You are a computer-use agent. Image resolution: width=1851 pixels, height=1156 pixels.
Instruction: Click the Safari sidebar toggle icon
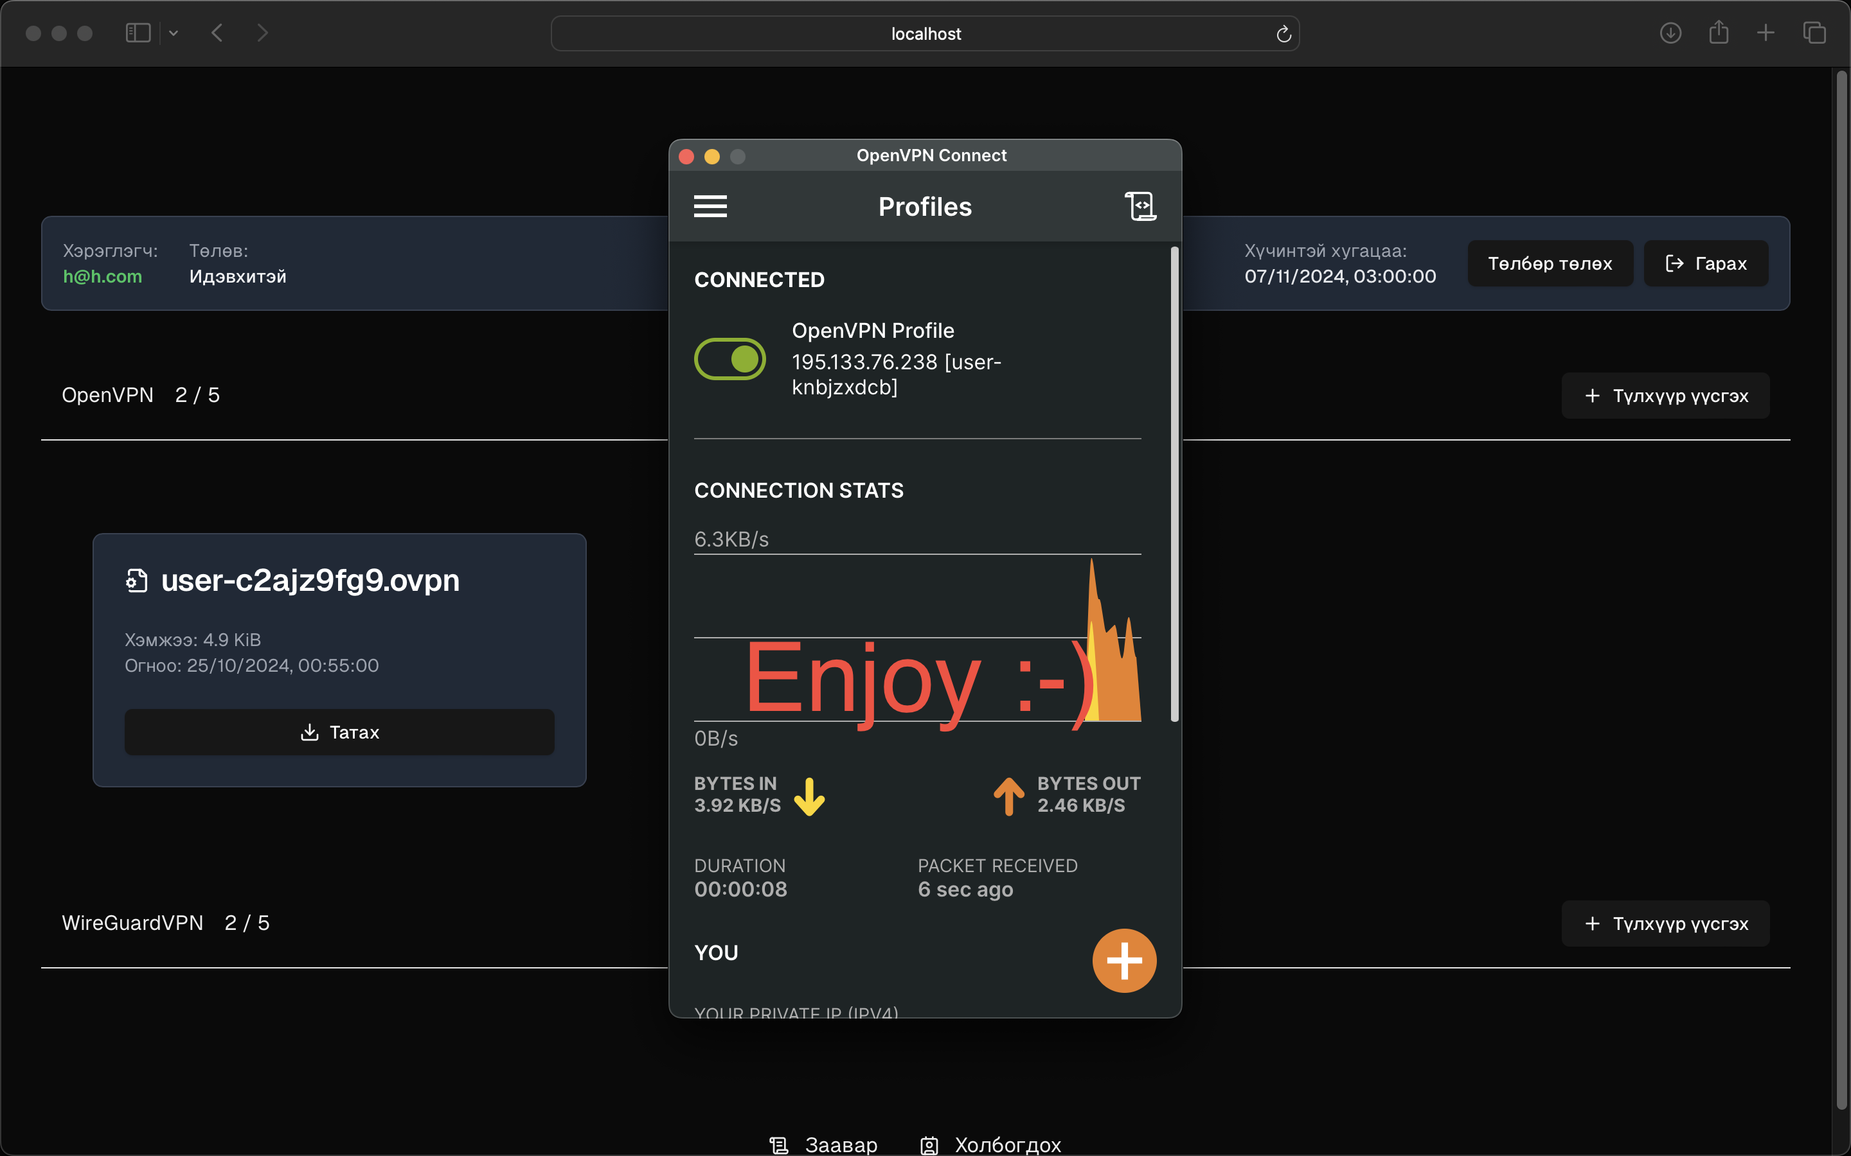pos(138,33)
